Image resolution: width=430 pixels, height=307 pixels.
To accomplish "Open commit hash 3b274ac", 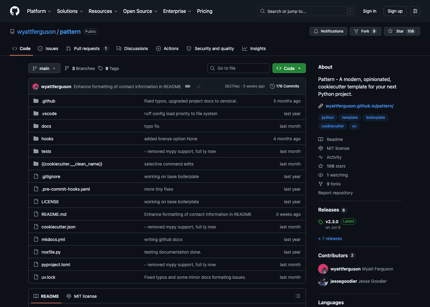I will click(x=232, y=86).
